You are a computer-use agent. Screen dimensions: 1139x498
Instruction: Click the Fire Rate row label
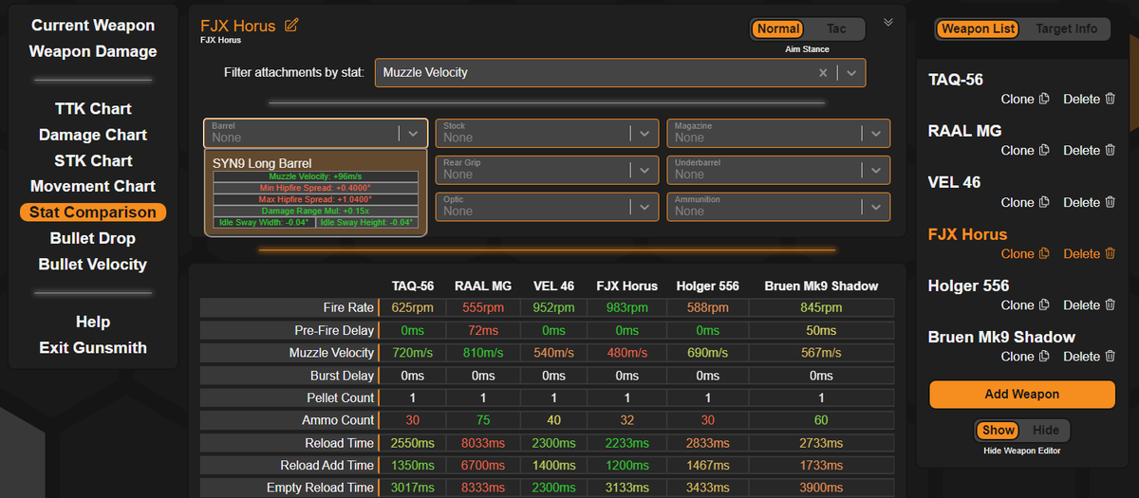click(x=289, y=308)
